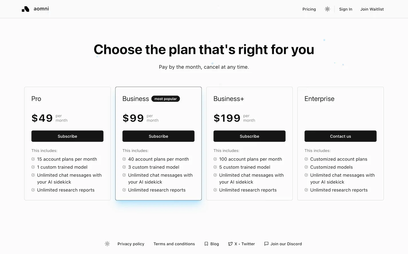
Task: Click the Discord chat bubble icon
Action: (266, 244)
